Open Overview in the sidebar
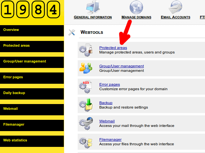The width and height of the screenshot is (205, 153). tap(32, 30)
